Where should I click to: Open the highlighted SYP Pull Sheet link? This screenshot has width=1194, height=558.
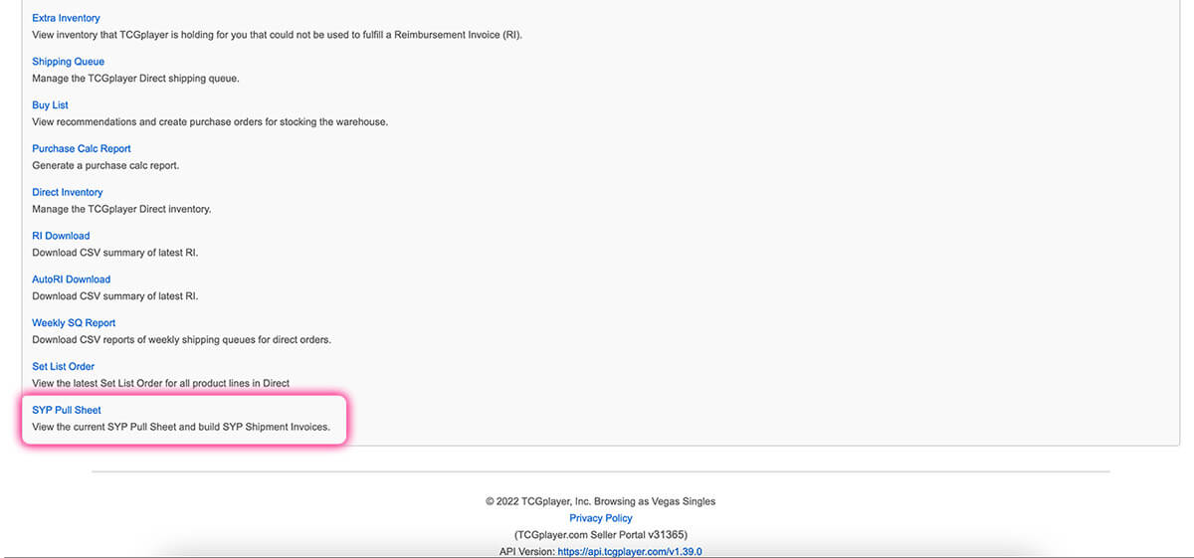[x=67, y=410]
